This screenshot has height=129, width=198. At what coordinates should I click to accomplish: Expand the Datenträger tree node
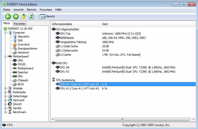5,96
